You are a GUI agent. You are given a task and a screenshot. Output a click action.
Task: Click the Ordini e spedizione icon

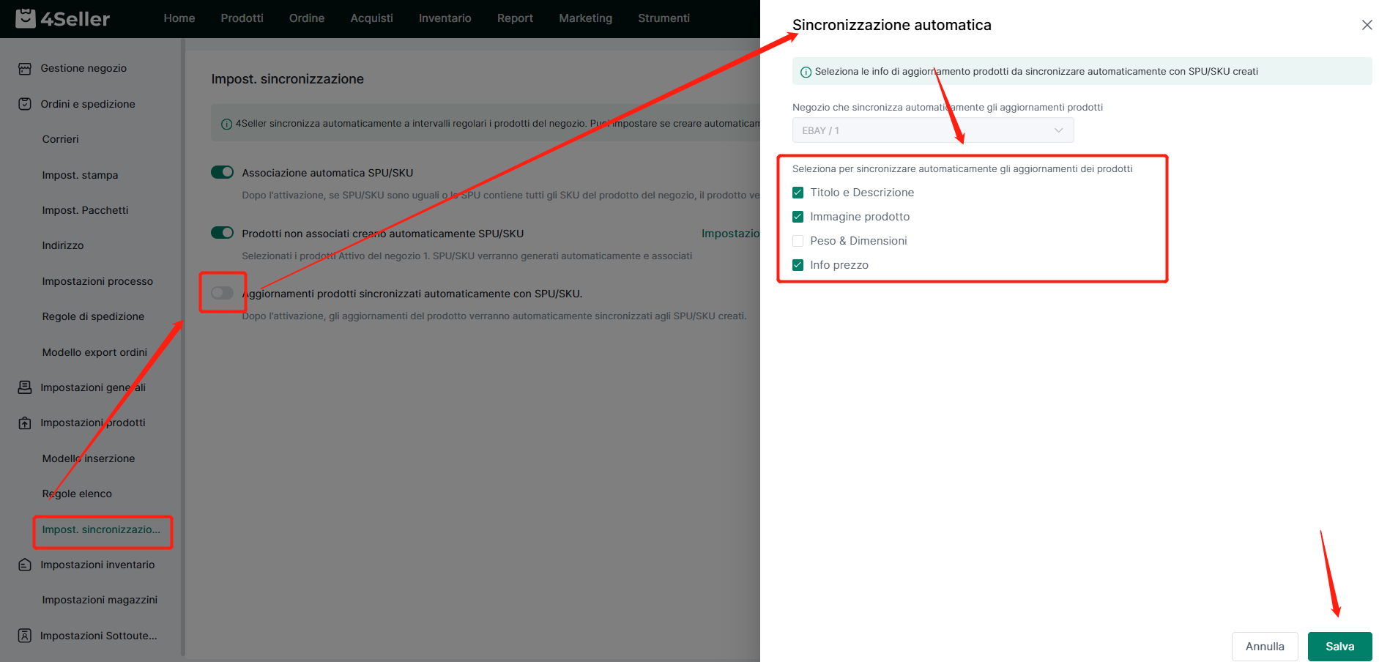(25, 104)
